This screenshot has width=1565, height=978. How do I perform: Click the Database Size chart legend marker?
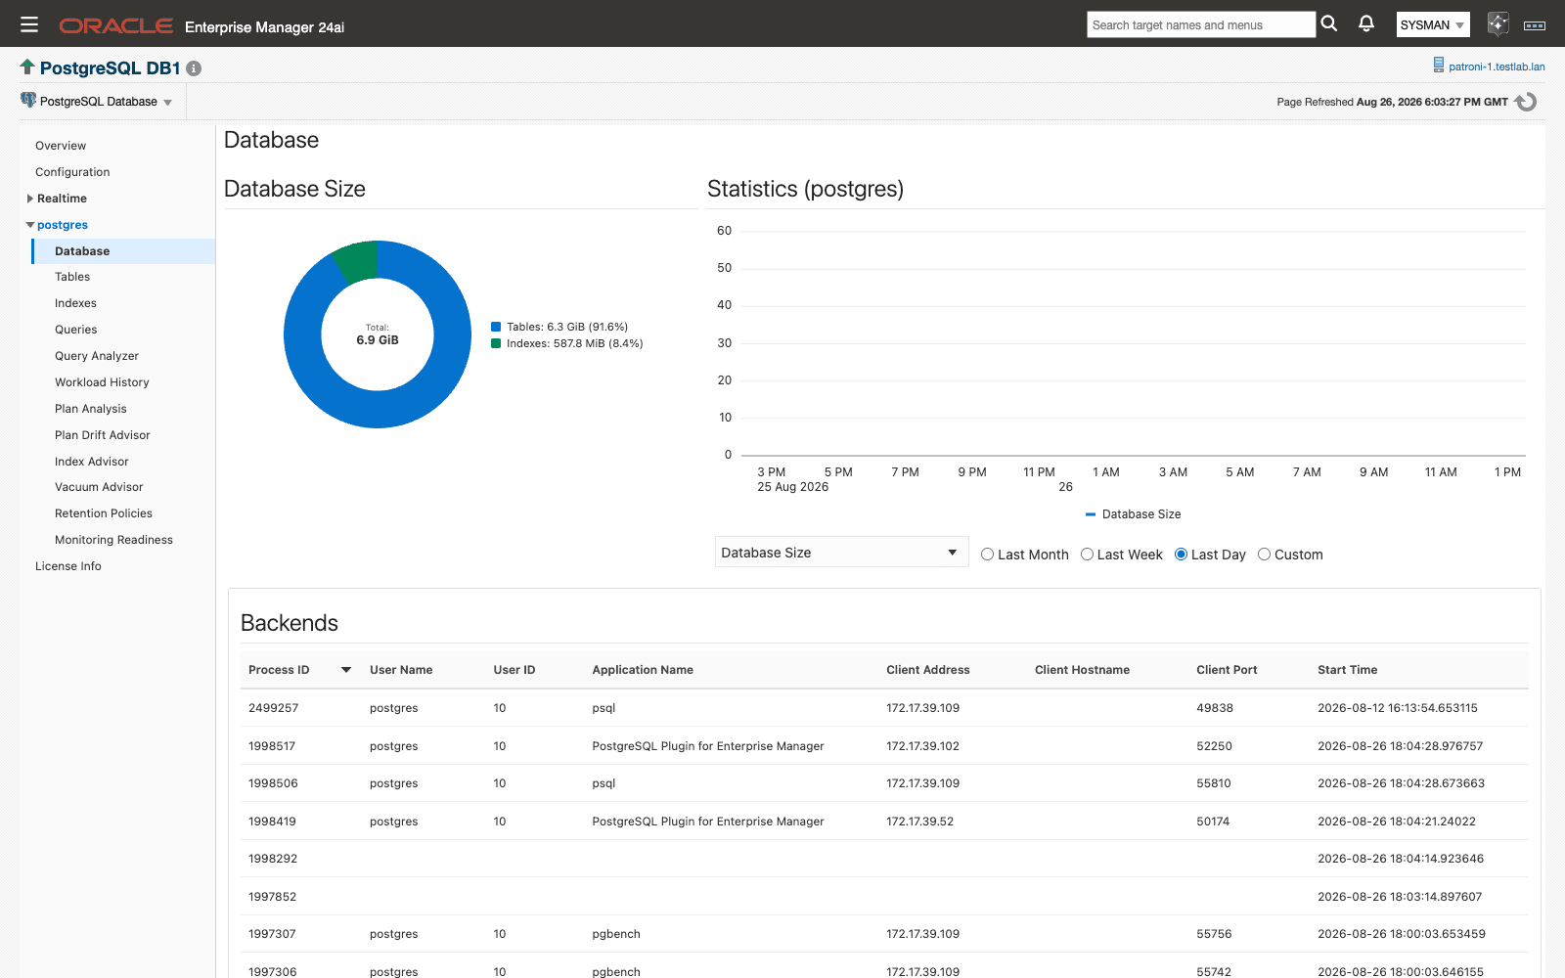coord(1091,514)
